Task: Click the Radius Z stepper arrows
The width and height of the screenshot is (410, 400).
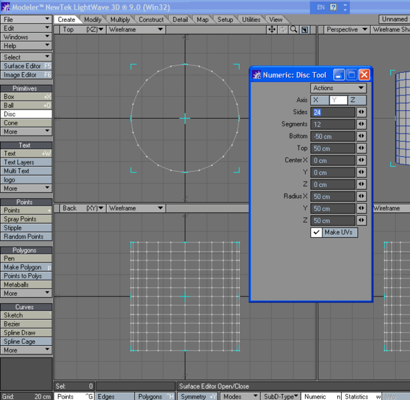Action: point(361,220)
